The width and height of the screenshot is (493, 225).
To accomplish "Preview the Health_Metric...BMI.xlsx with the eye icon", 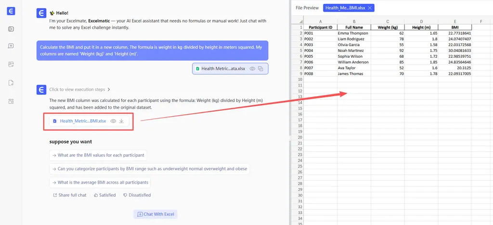I will (x=113, y=121).
